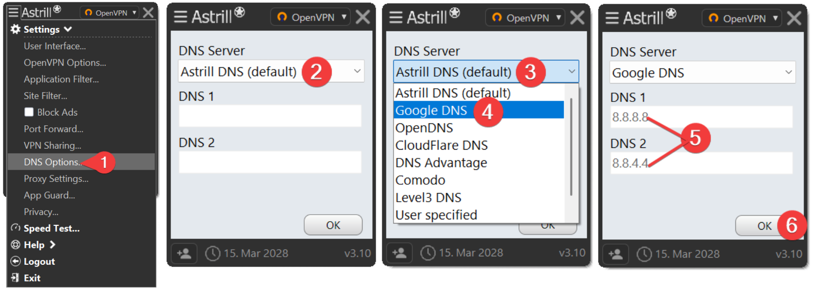Open OpenVPN Options... entry
Viewport: 813px width, 289px height.
click(x=65, y=62)
